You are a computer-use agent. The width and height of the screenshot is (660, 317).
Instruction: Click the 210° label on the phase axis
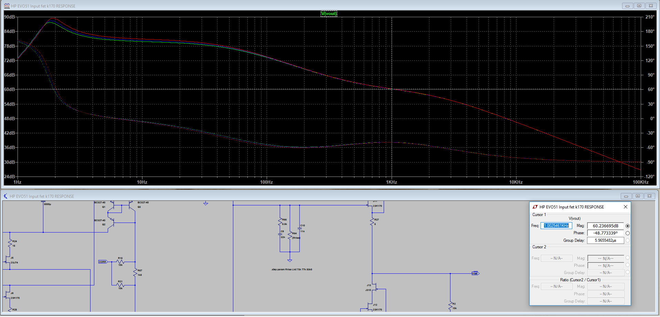coord(650,17)
